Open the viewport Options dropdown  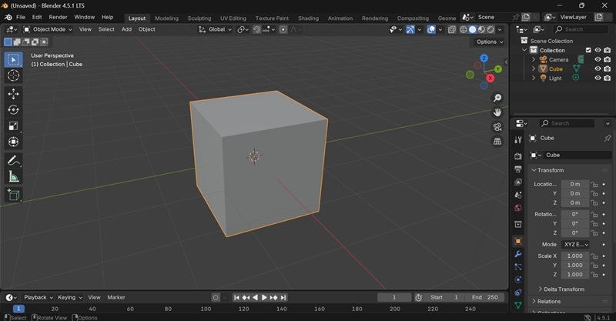pyautogui.click(x=490, y=42)
